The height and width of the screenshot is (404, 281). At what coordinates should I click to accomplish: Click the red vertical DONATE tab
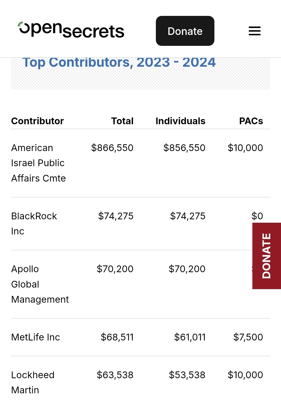pyautogui.click(x=266, y=256)
